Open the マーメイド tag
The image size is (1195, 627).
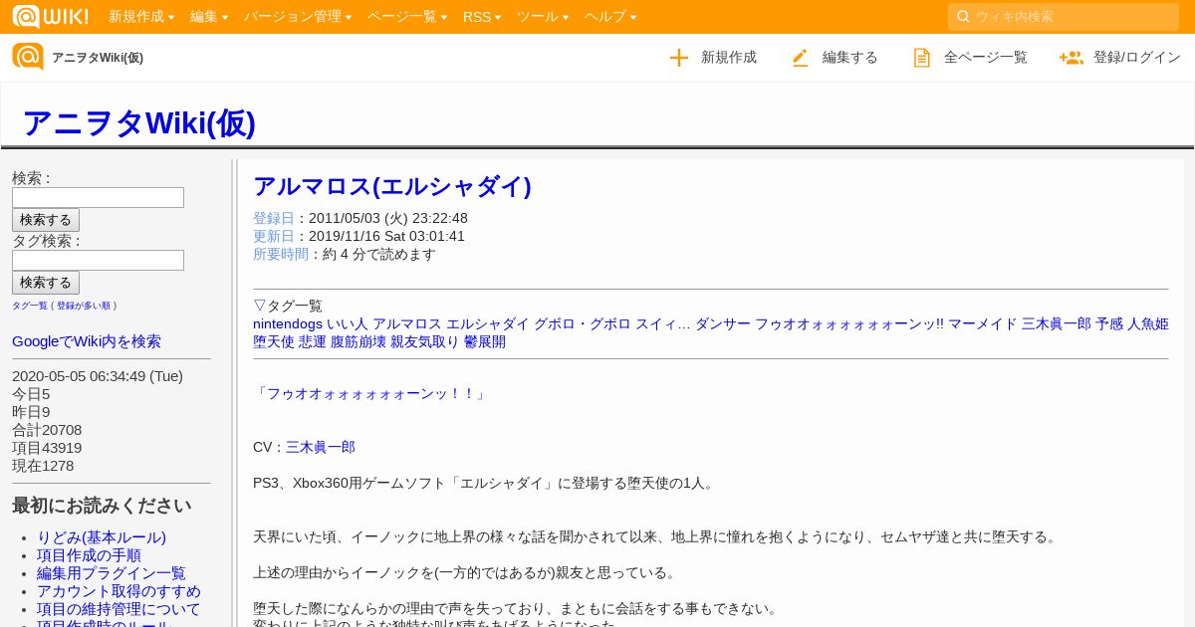click(983, 323)
